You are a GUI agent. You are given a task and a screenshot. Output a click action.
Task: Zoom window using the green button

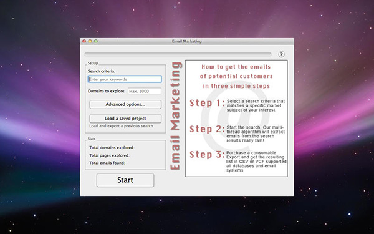click(x=96, y=41)
